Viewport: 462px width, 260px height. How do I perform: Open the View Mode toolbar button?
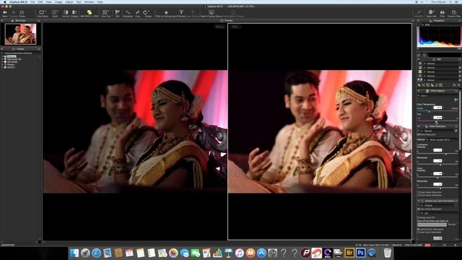[42, 12]
